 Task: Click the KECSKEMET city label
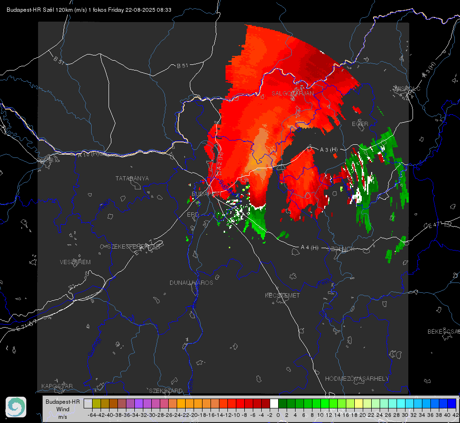coord(282,296)
